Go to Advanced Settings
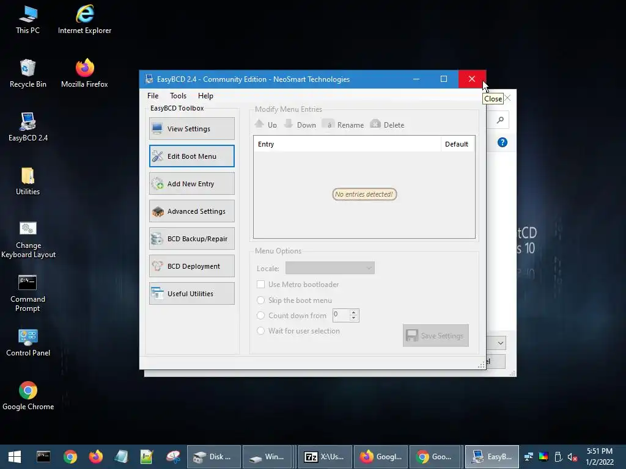Image resolution: width=626 pixels, height=469 pixels. (x=191, y=211)
